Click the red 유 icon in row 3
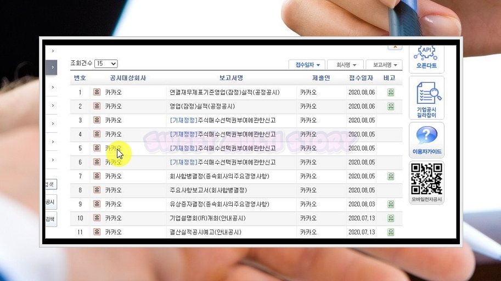 click(x=97, y=120)
